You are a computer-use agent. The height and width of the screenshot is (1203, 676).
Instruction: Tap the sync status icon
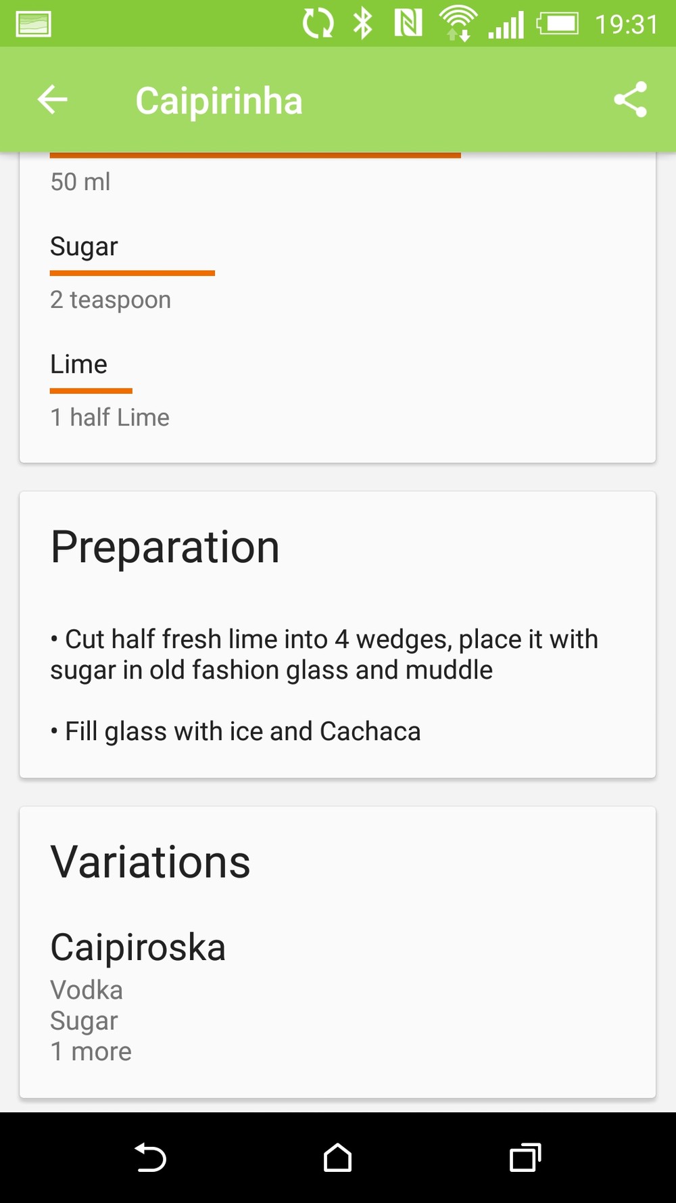click(x=317, y=24)
